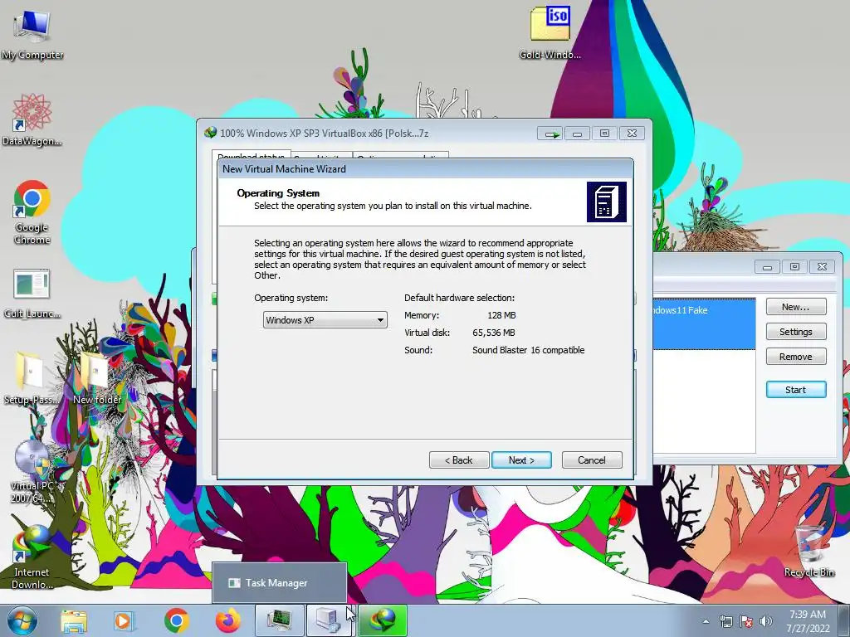Switch to Task Manager taskbar button

(279, 620)
